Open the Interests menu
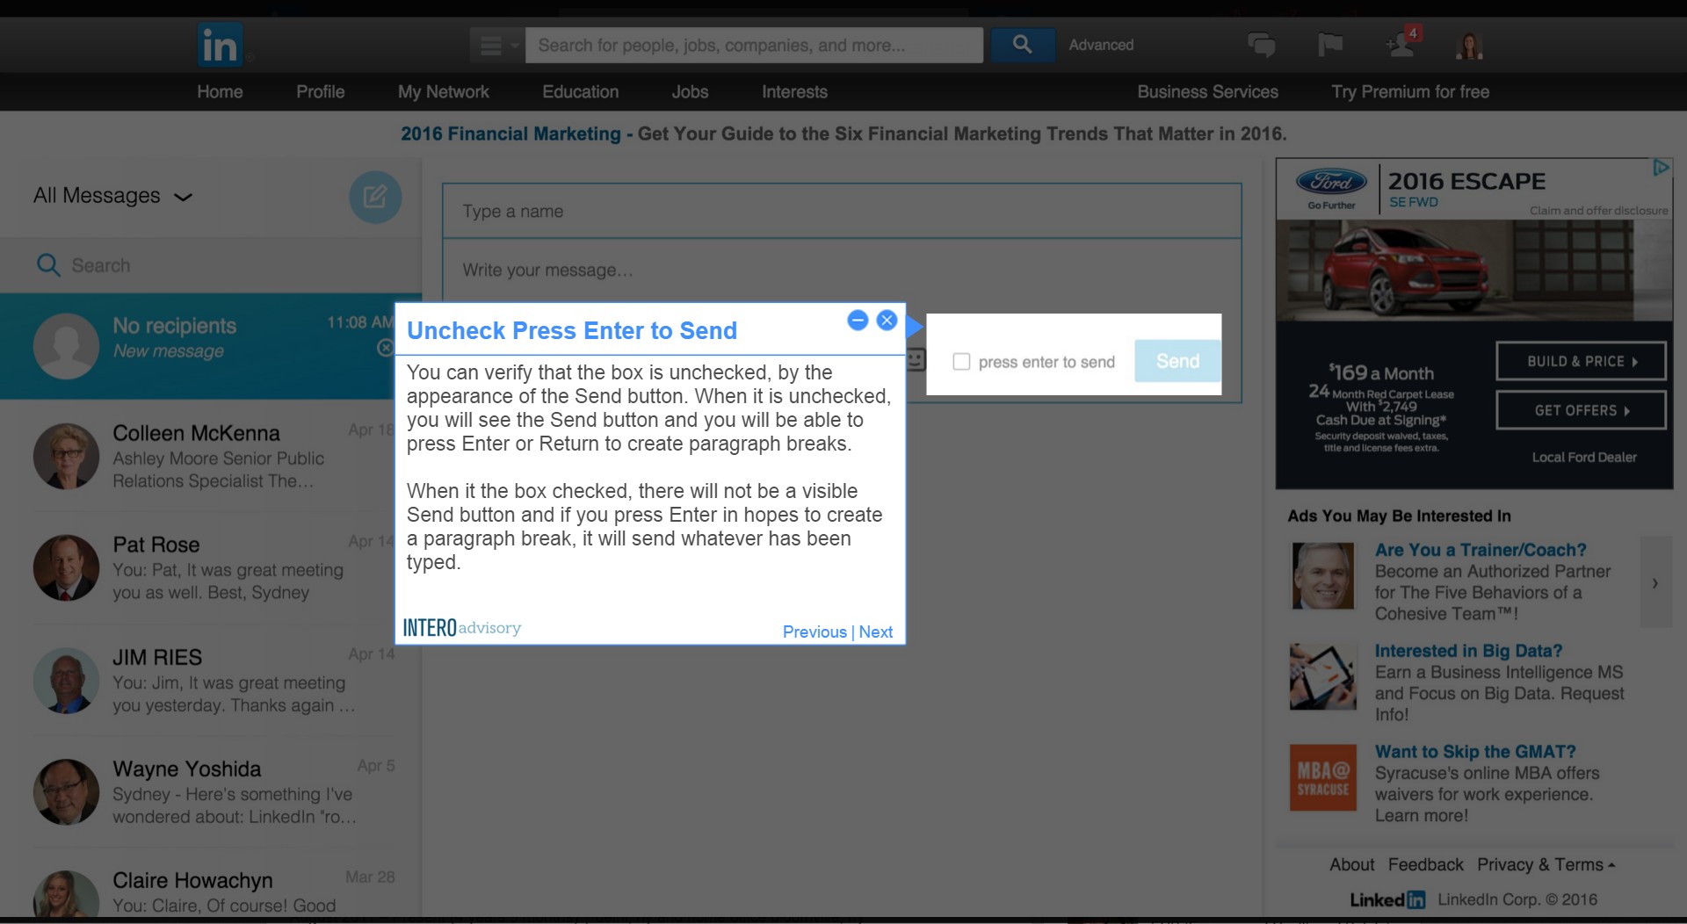Viewport: 1687px width, 924px height. pos(794,91)
